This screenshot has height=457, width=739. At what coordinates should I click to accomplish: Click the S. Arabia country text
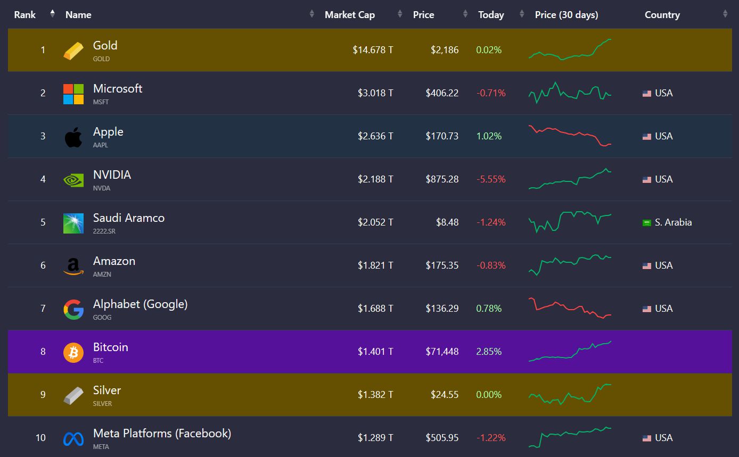click(674, 223)
